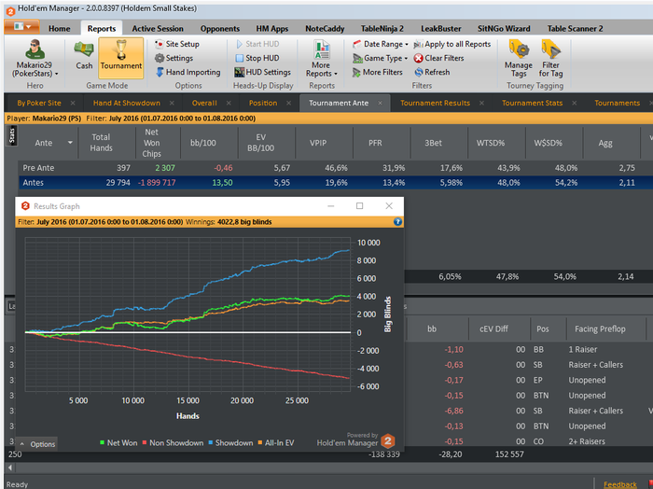Open the Ante column dropdown arrow
The height and width of the screenshot is (489, 653).
(x=70, y=143)
